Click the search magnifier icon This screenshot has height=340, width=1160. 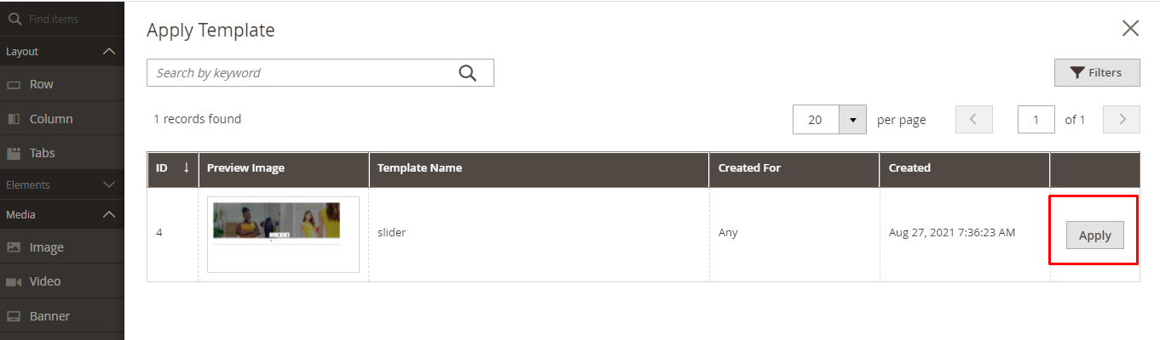point(467,73)
